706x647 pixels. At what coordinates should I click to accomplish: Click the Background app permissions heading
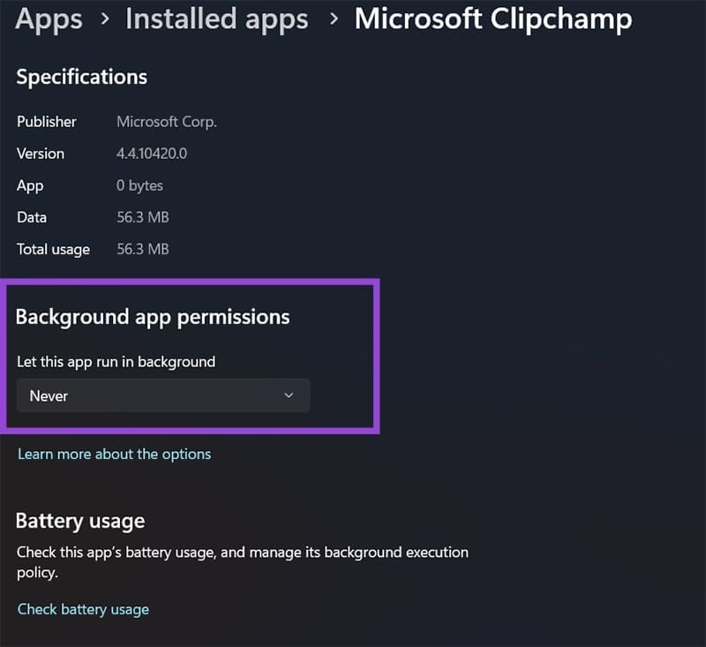tap(153, 317)
